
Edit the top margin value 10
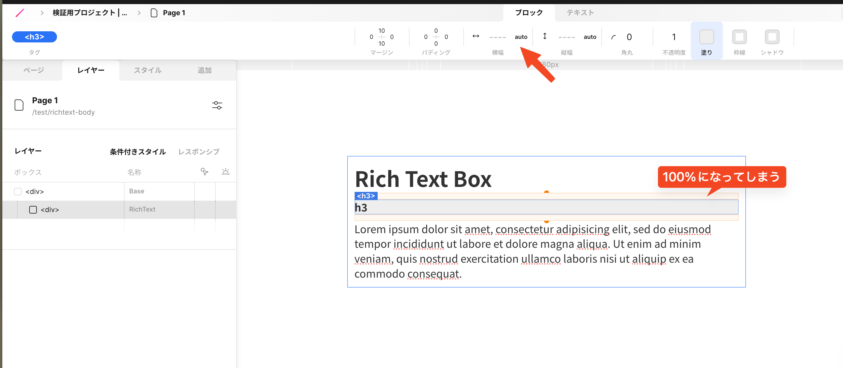[381, 30]
